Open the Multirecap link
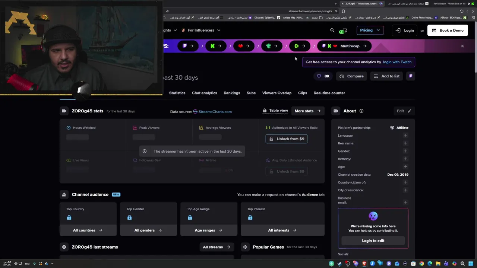The height and width of the screenshot is (268, 477). coord(345,46)
